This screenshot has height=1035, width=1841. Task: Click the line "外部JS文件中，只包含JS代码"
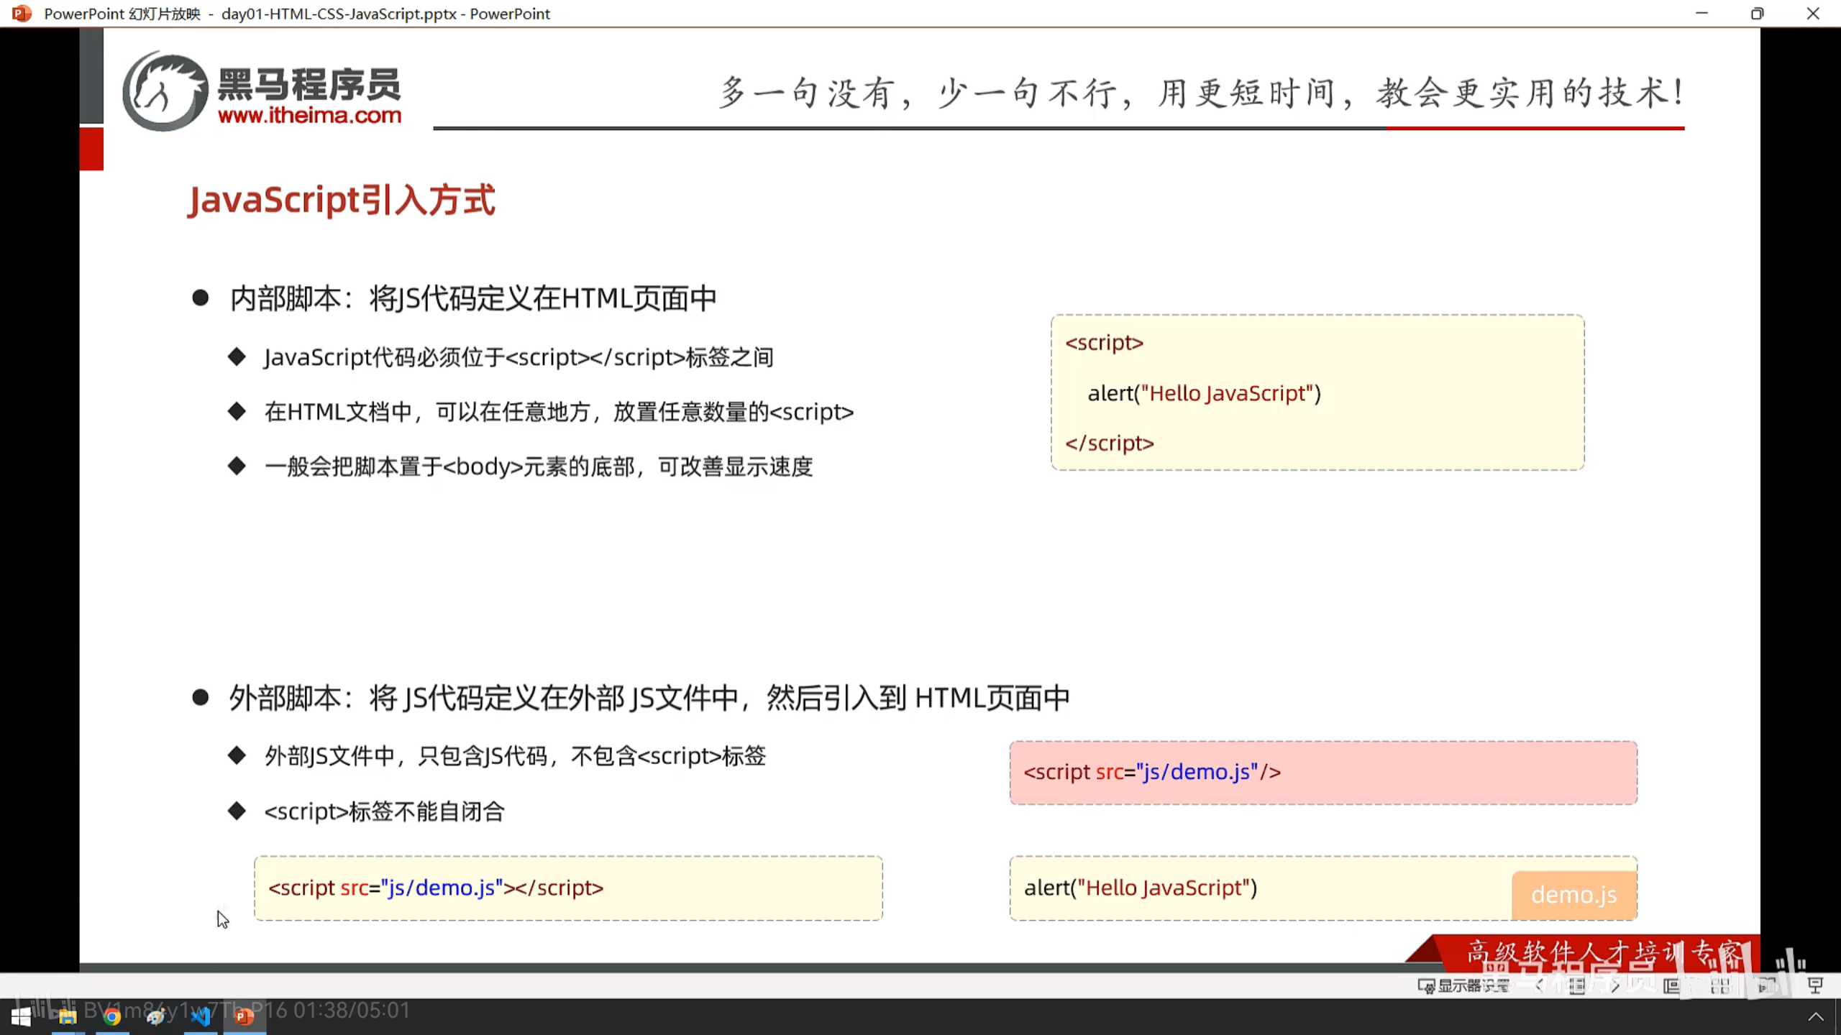tap(515, 756)
